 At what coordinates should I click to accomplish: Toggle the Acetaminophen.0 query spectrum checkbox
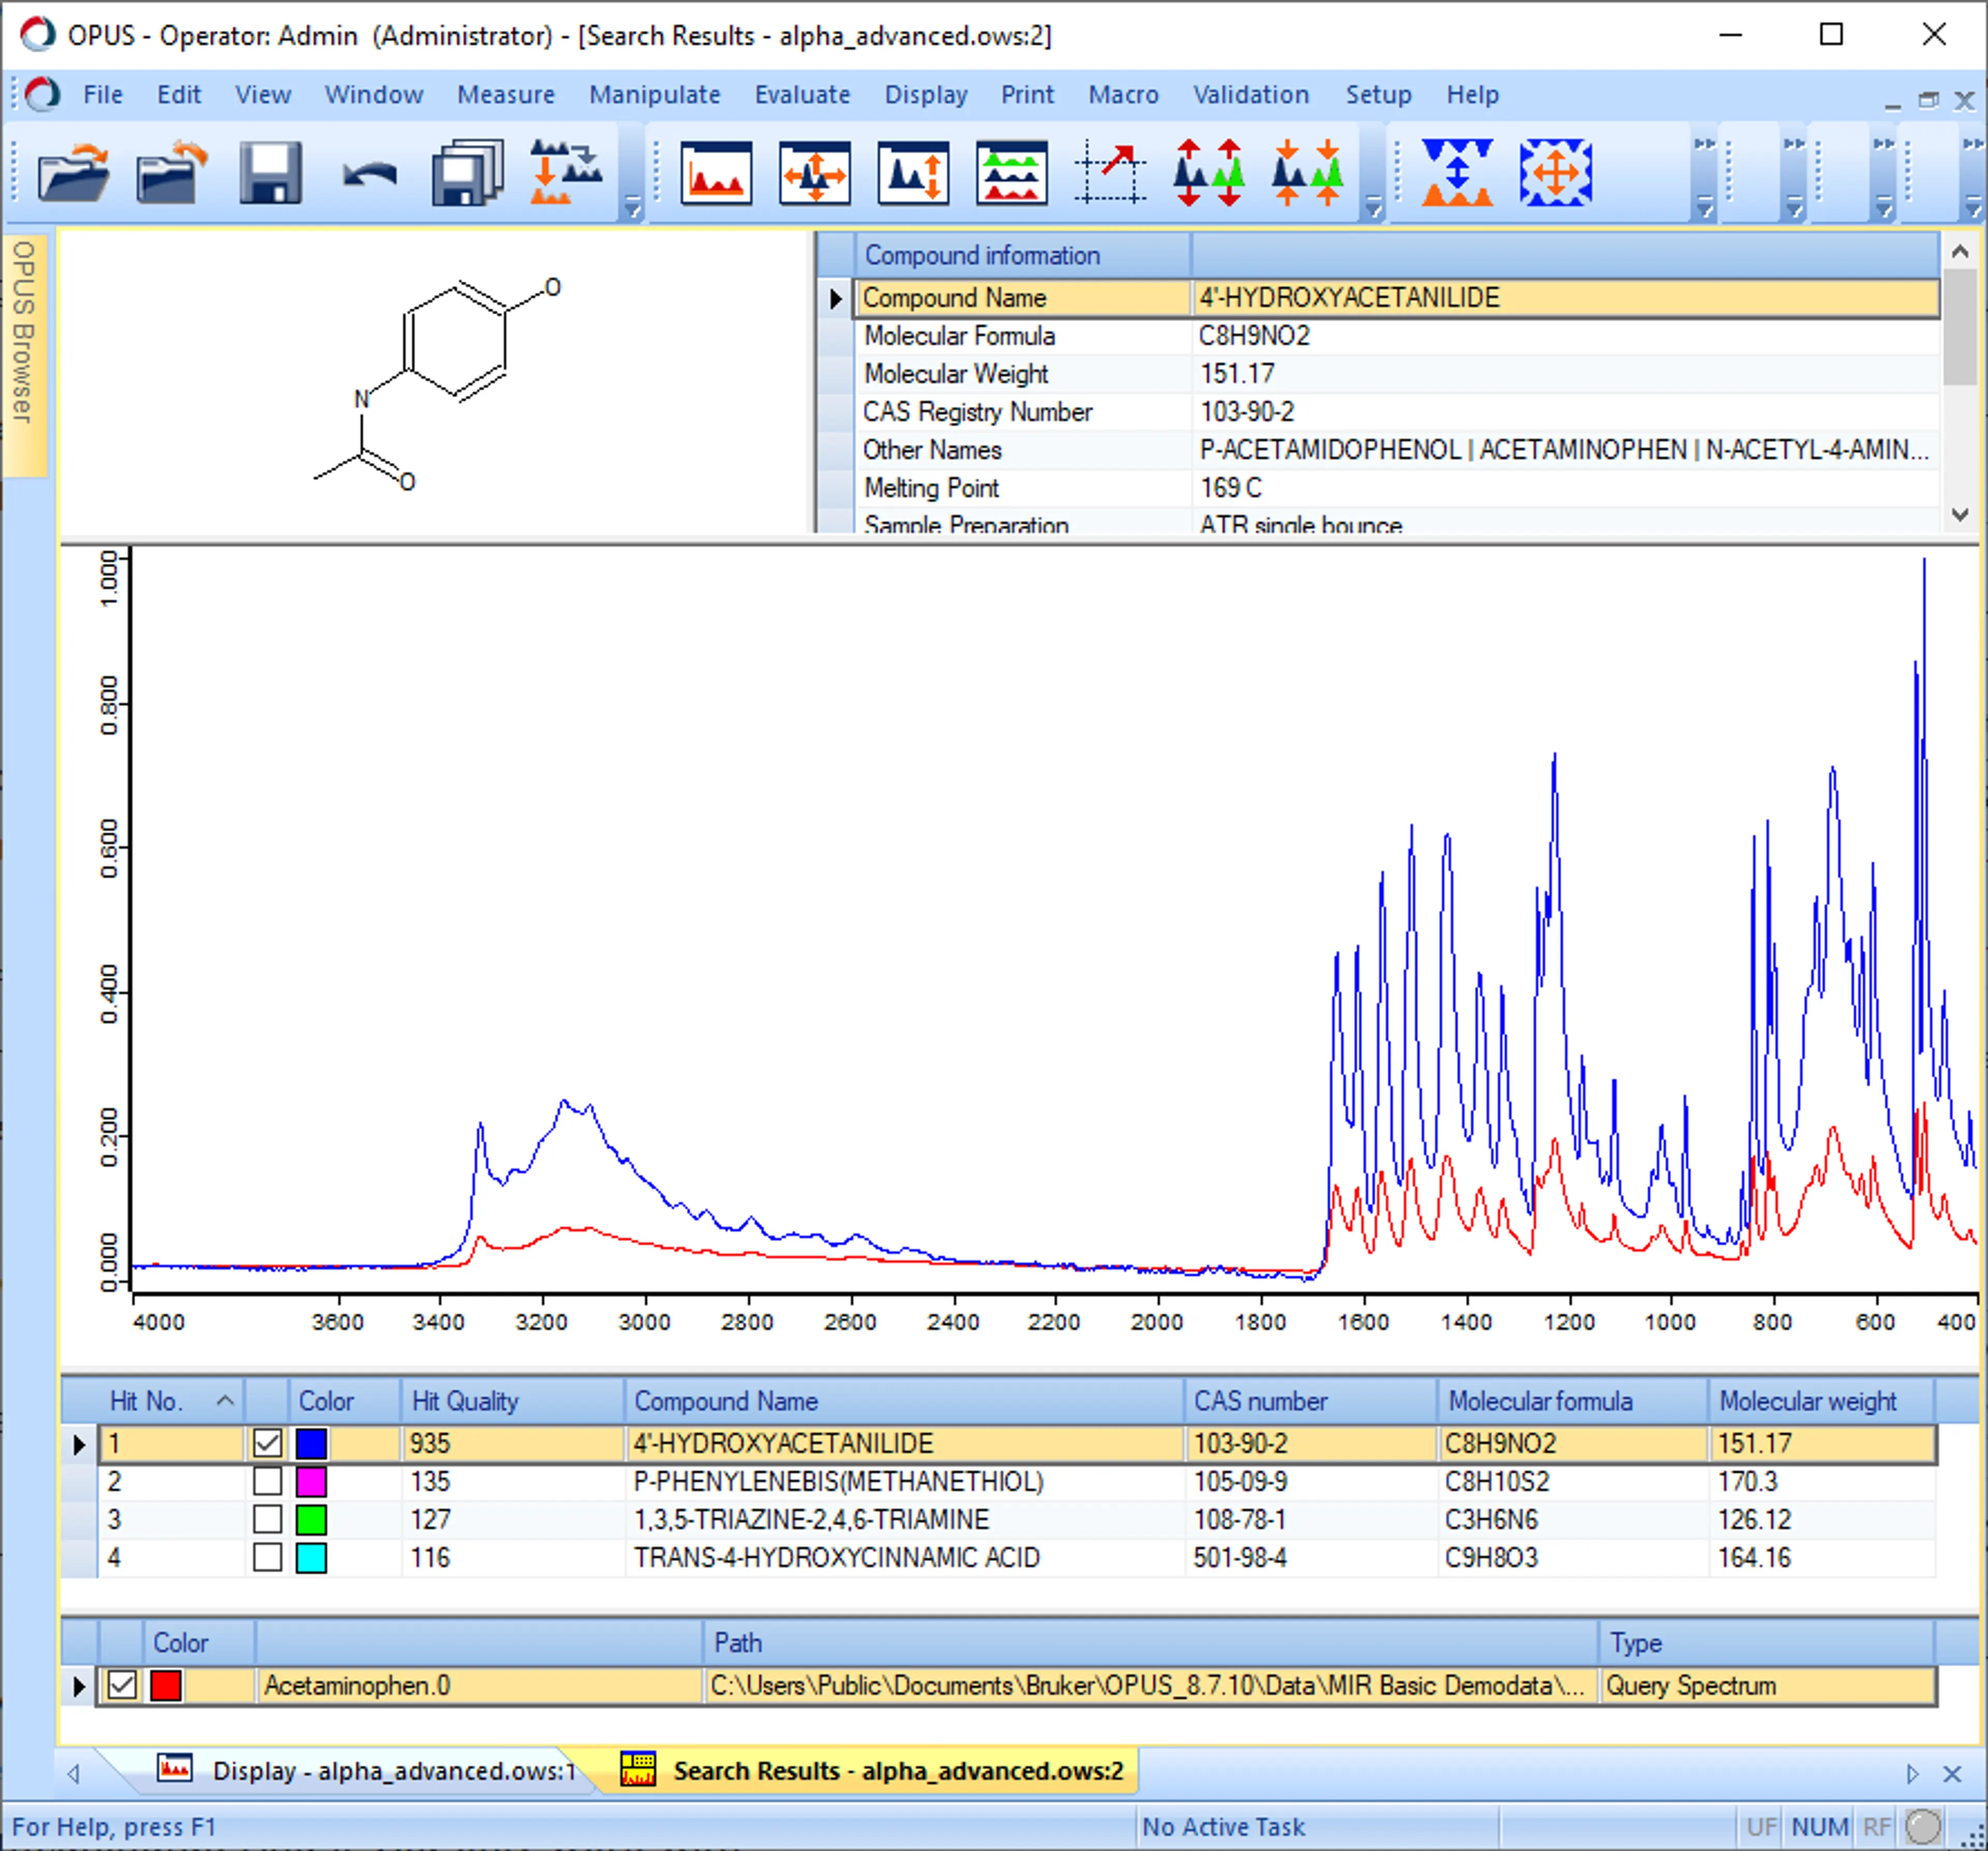[x=122, y=1685]
